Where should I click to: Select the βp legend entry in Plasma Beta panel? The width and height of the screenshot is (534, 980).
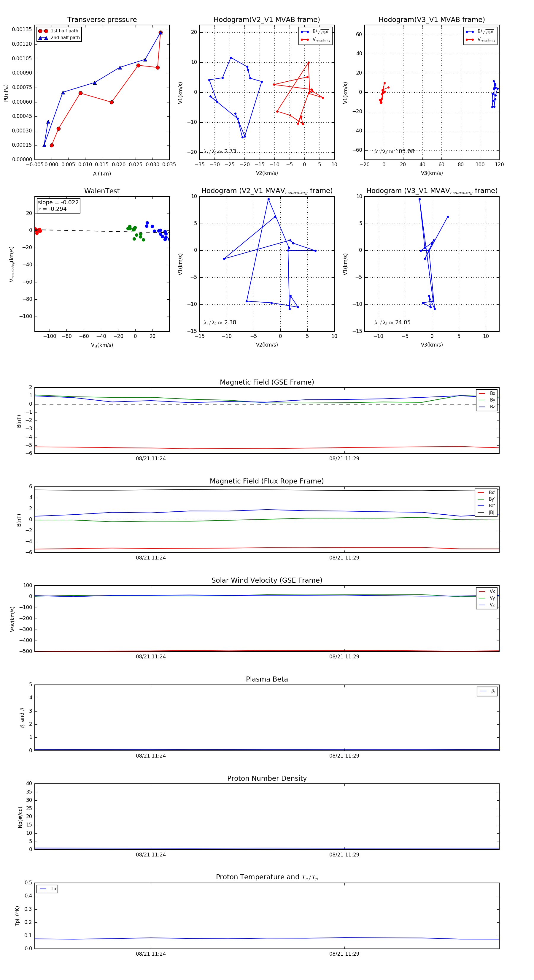click(x=487, y=691)
